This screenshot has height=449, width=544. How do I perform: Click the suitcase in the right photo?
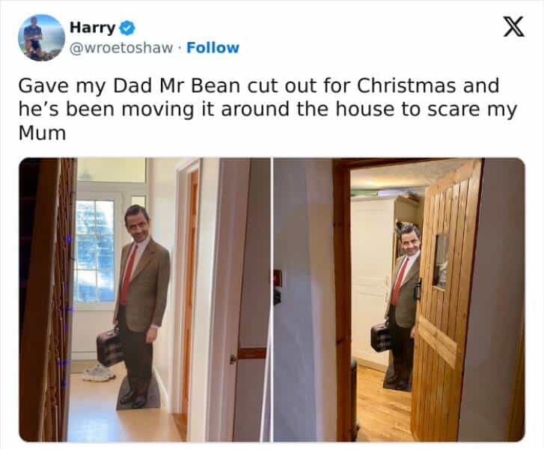click(380, 337)
